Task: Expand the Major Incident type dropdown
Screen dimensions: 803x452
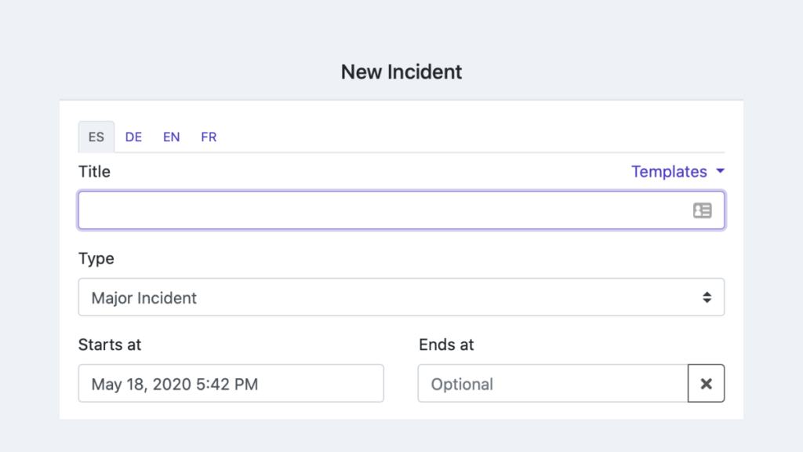Action: (401, 297)
